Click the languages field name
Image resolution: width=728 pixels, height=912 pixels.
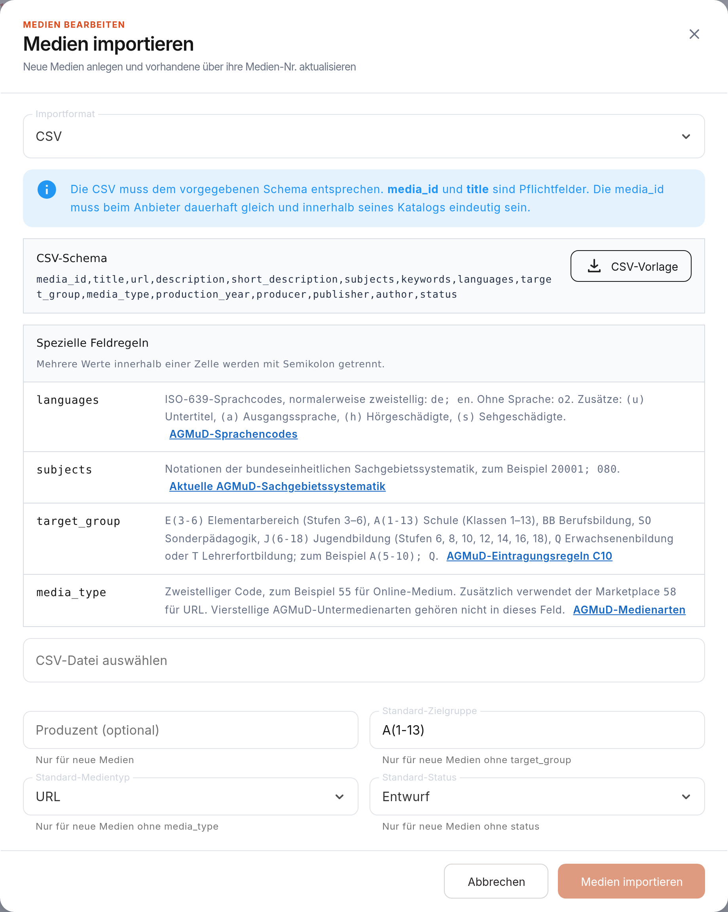tap(68, 400)
